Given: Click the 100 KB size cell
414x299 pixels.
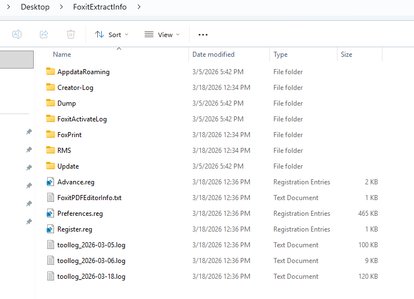Looking at the screenshot, I should coord(368,245).
